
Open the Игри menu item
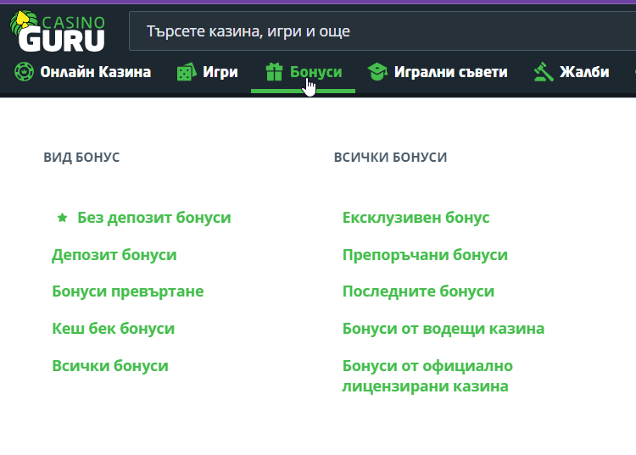pos(207,72)
